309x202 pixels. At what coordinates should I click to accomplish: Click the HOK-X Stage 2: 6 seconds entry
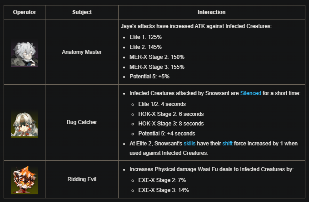(171, 114)
